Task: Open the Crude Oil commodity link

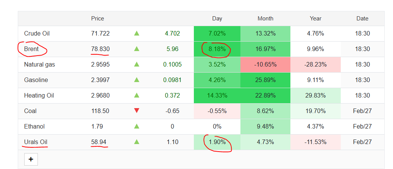Action: coord(37,34)
